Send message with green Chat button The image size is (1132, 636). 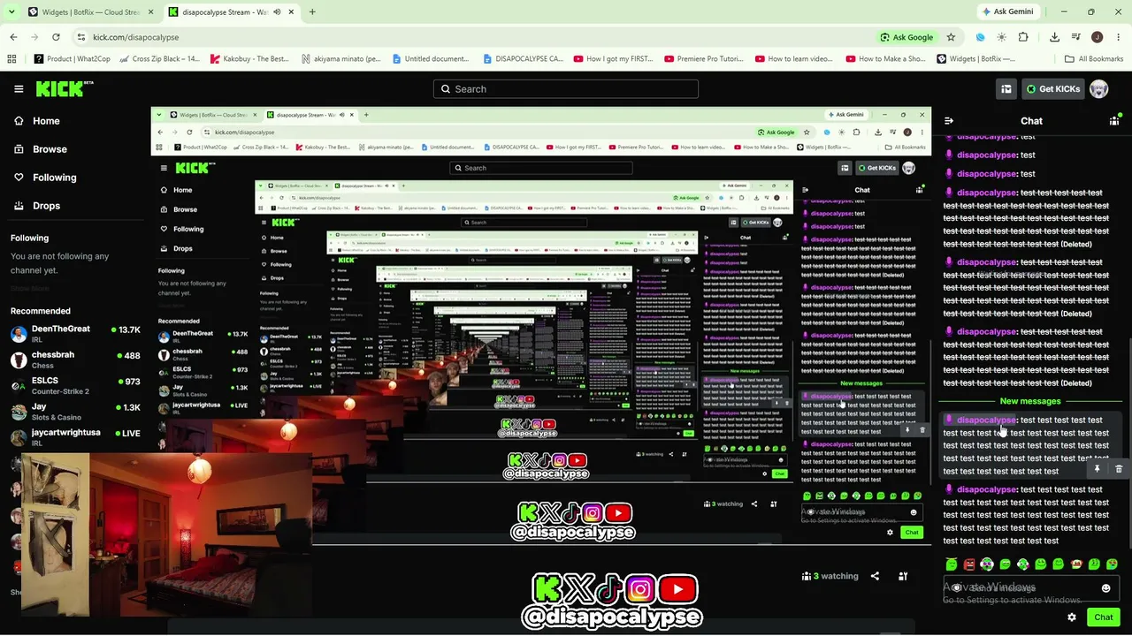[1104, 617]
